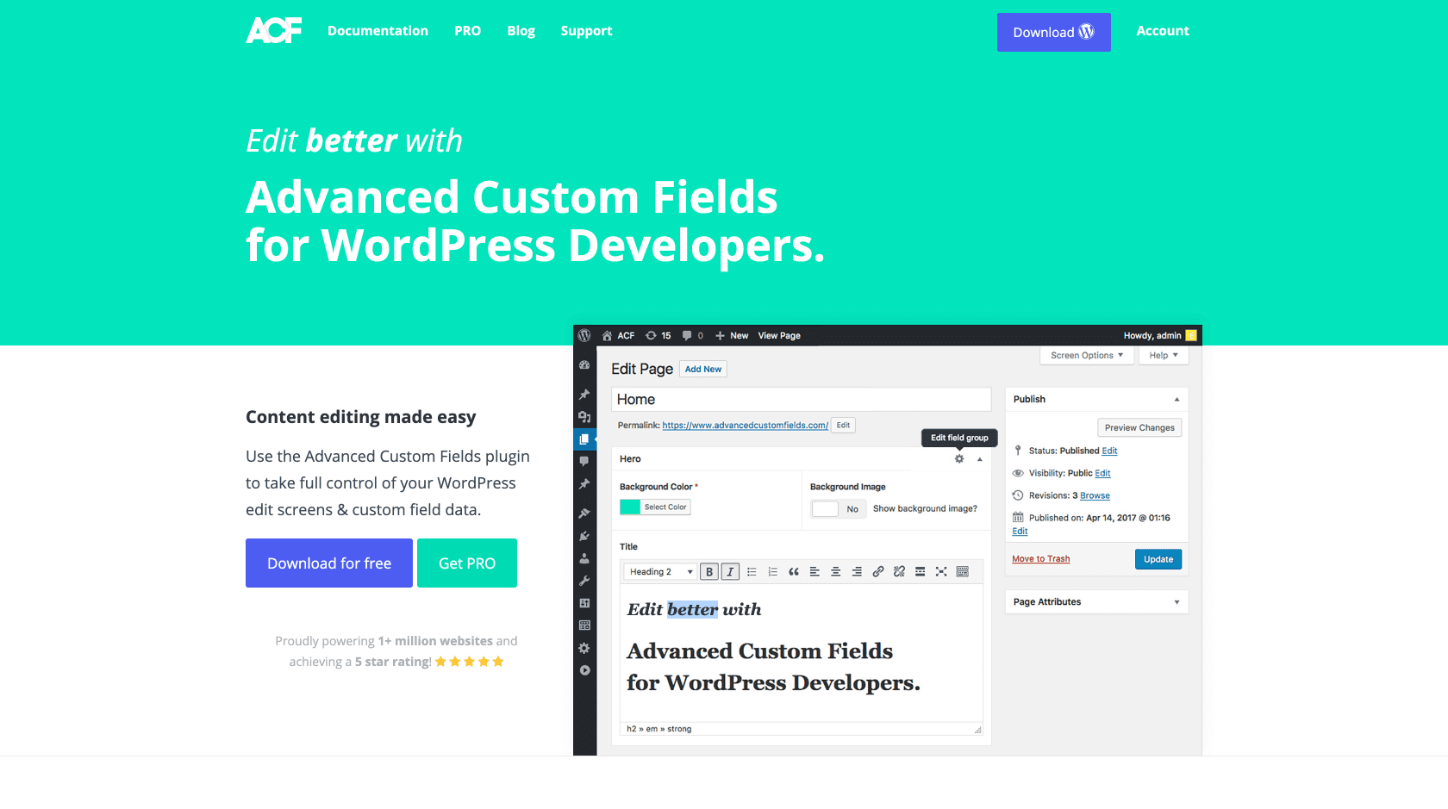The width and height of the screenshot is (1448, 809).
Task: Click Download for free button
Action: (329, 563)
